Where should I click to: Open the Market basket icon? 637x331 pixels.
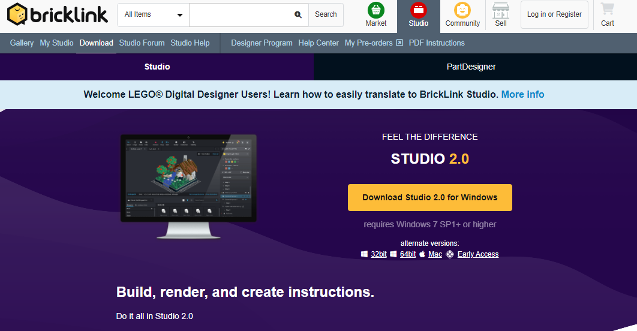376,10
